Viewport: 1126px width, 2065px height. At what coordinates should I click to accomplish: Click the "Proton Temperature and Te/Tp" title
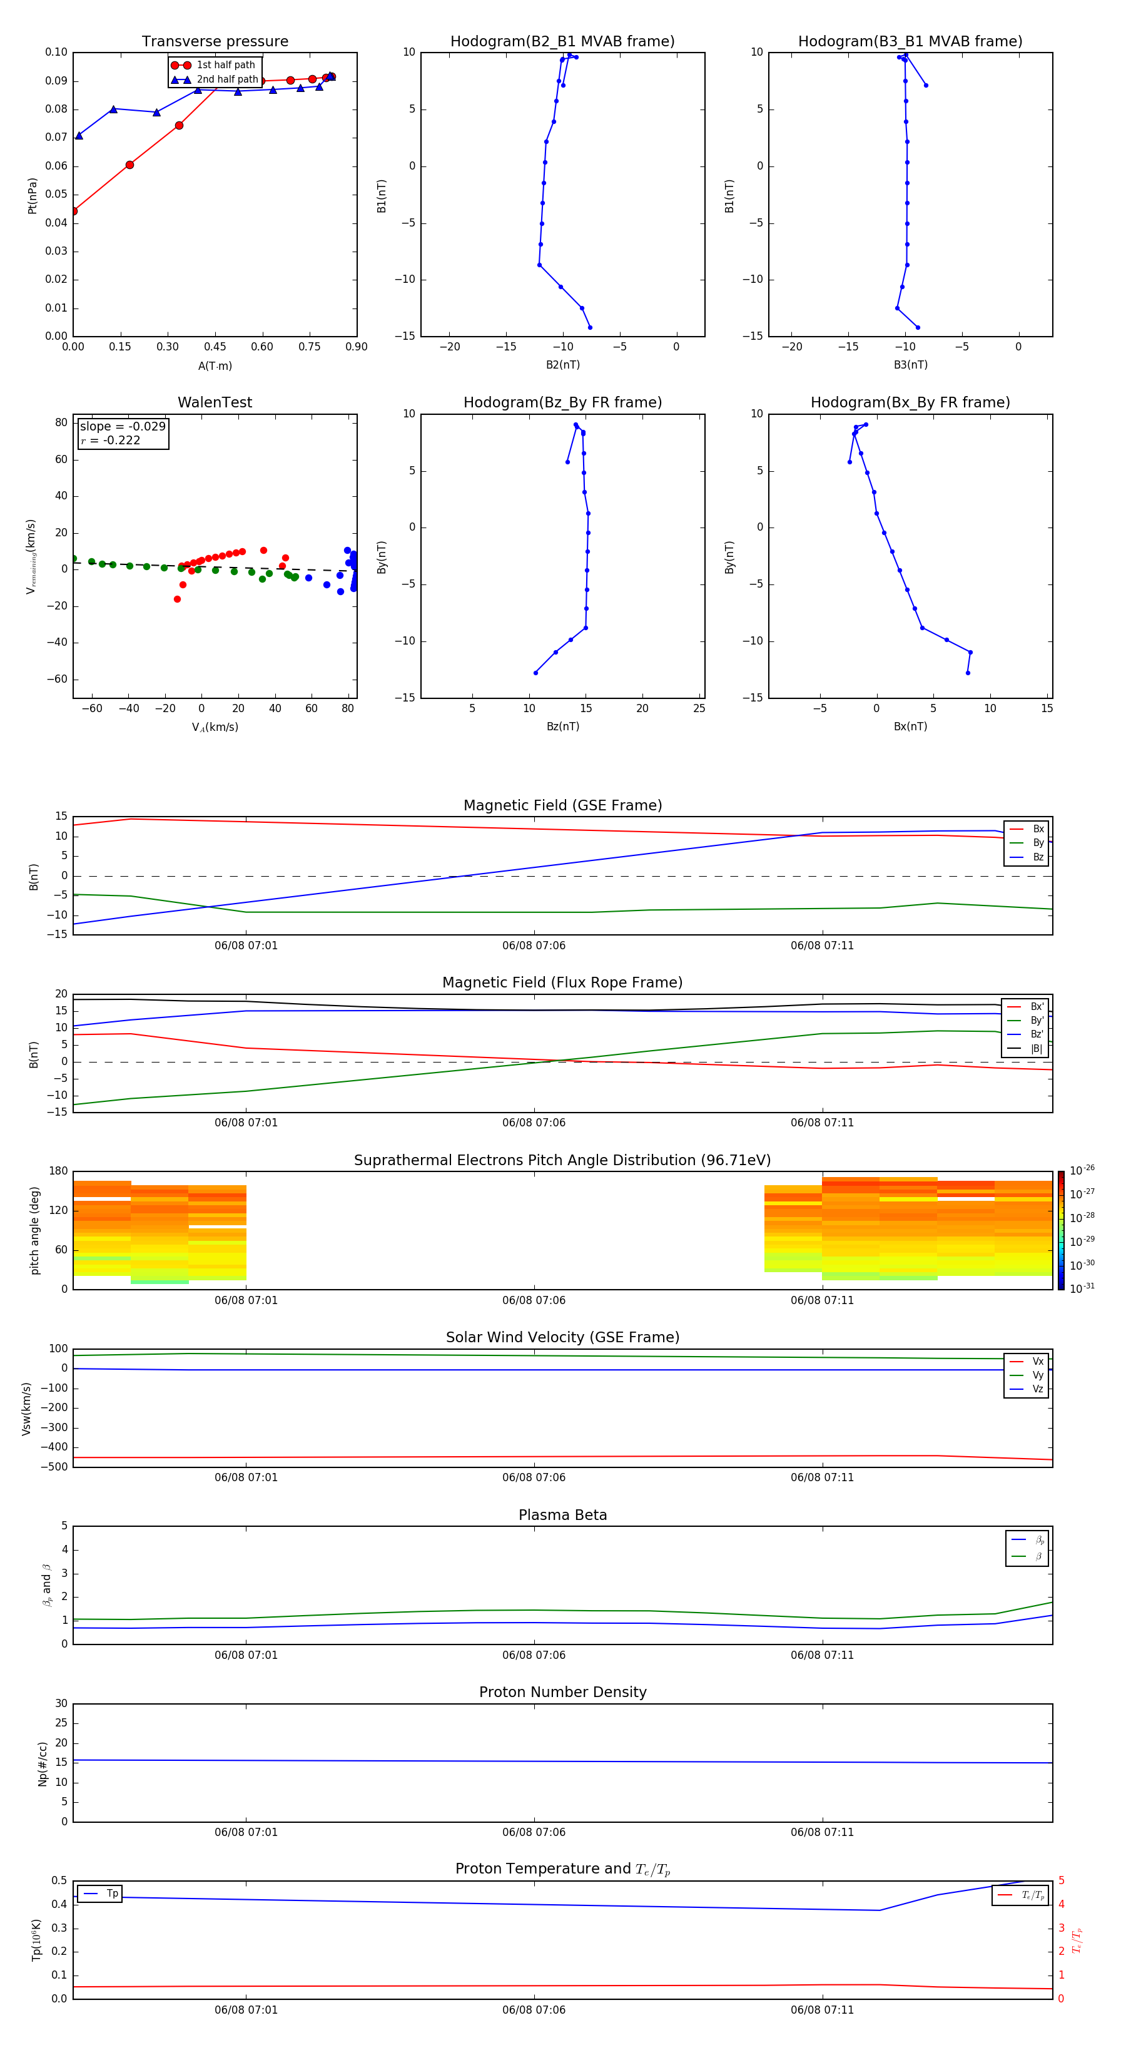pos(562,1869)
